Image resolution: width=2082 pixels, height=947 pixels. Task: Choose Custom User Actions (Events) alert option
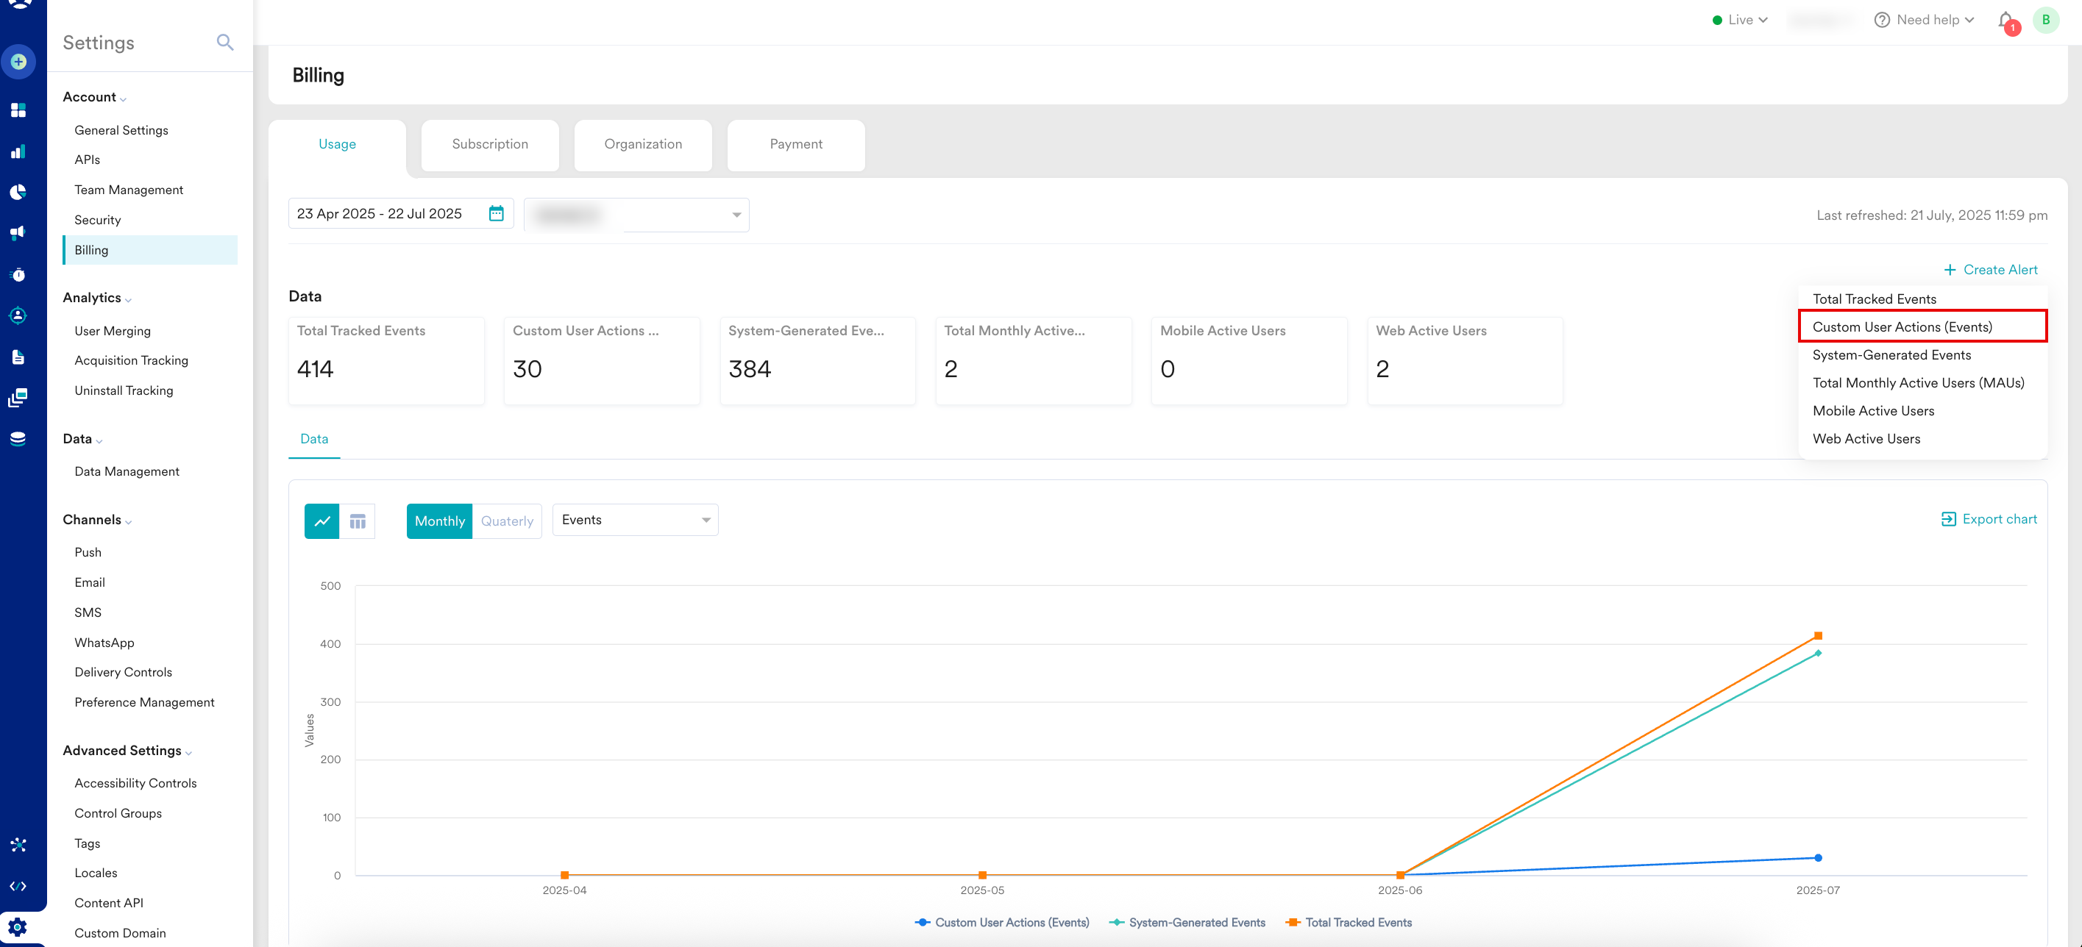(1923, 326)
